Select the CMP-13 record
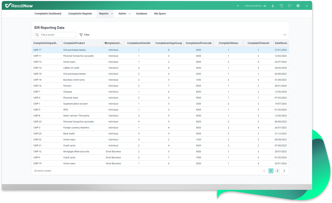 click(x=160, y=62)
